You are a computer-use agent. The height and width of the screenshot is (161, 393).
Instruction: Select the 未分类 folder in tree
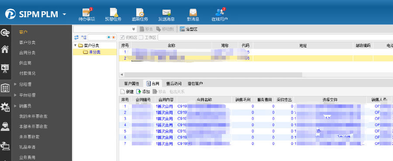point(92,52)
